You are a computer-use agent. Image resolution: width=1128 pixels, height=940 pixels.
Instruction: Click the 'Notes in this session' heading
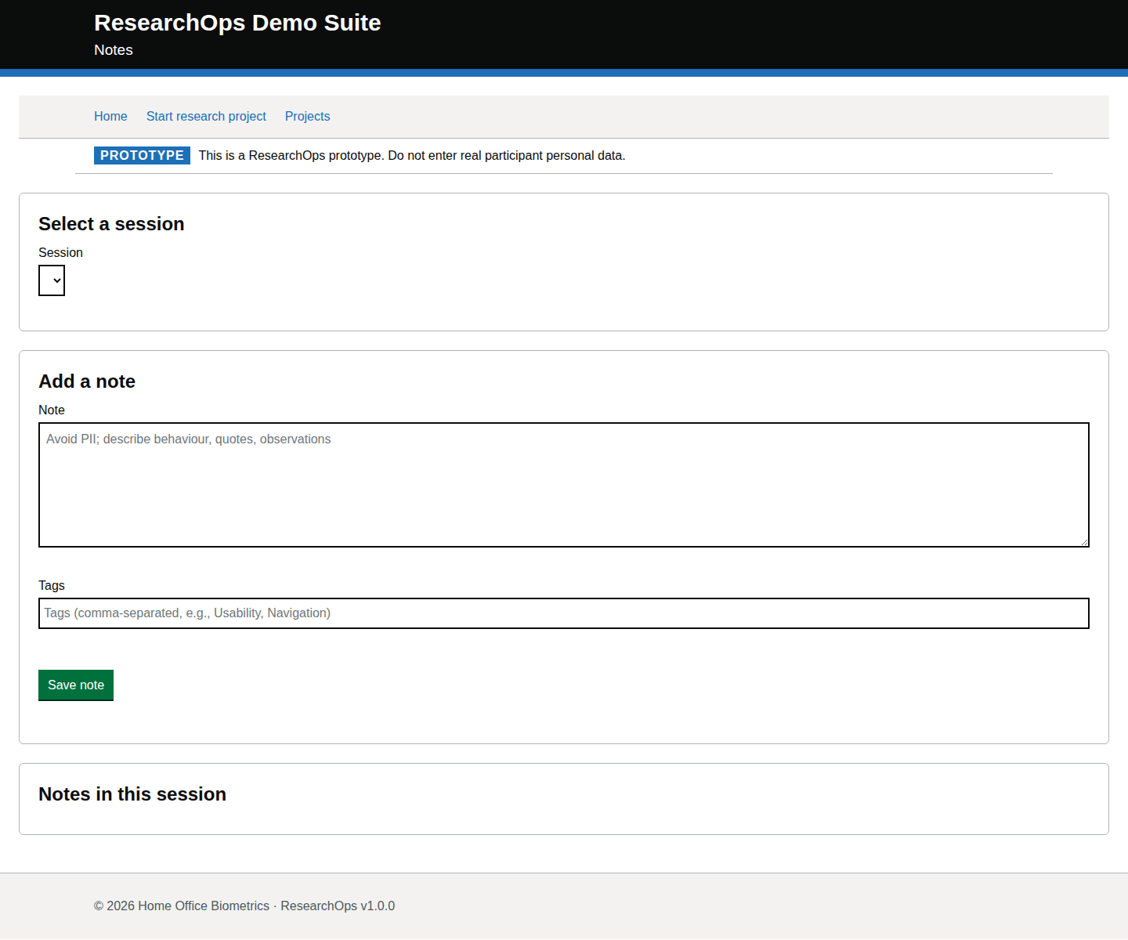132,794
